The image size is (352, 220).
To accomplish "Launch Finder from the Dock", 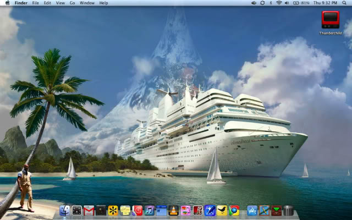I will tap(65, 211).
